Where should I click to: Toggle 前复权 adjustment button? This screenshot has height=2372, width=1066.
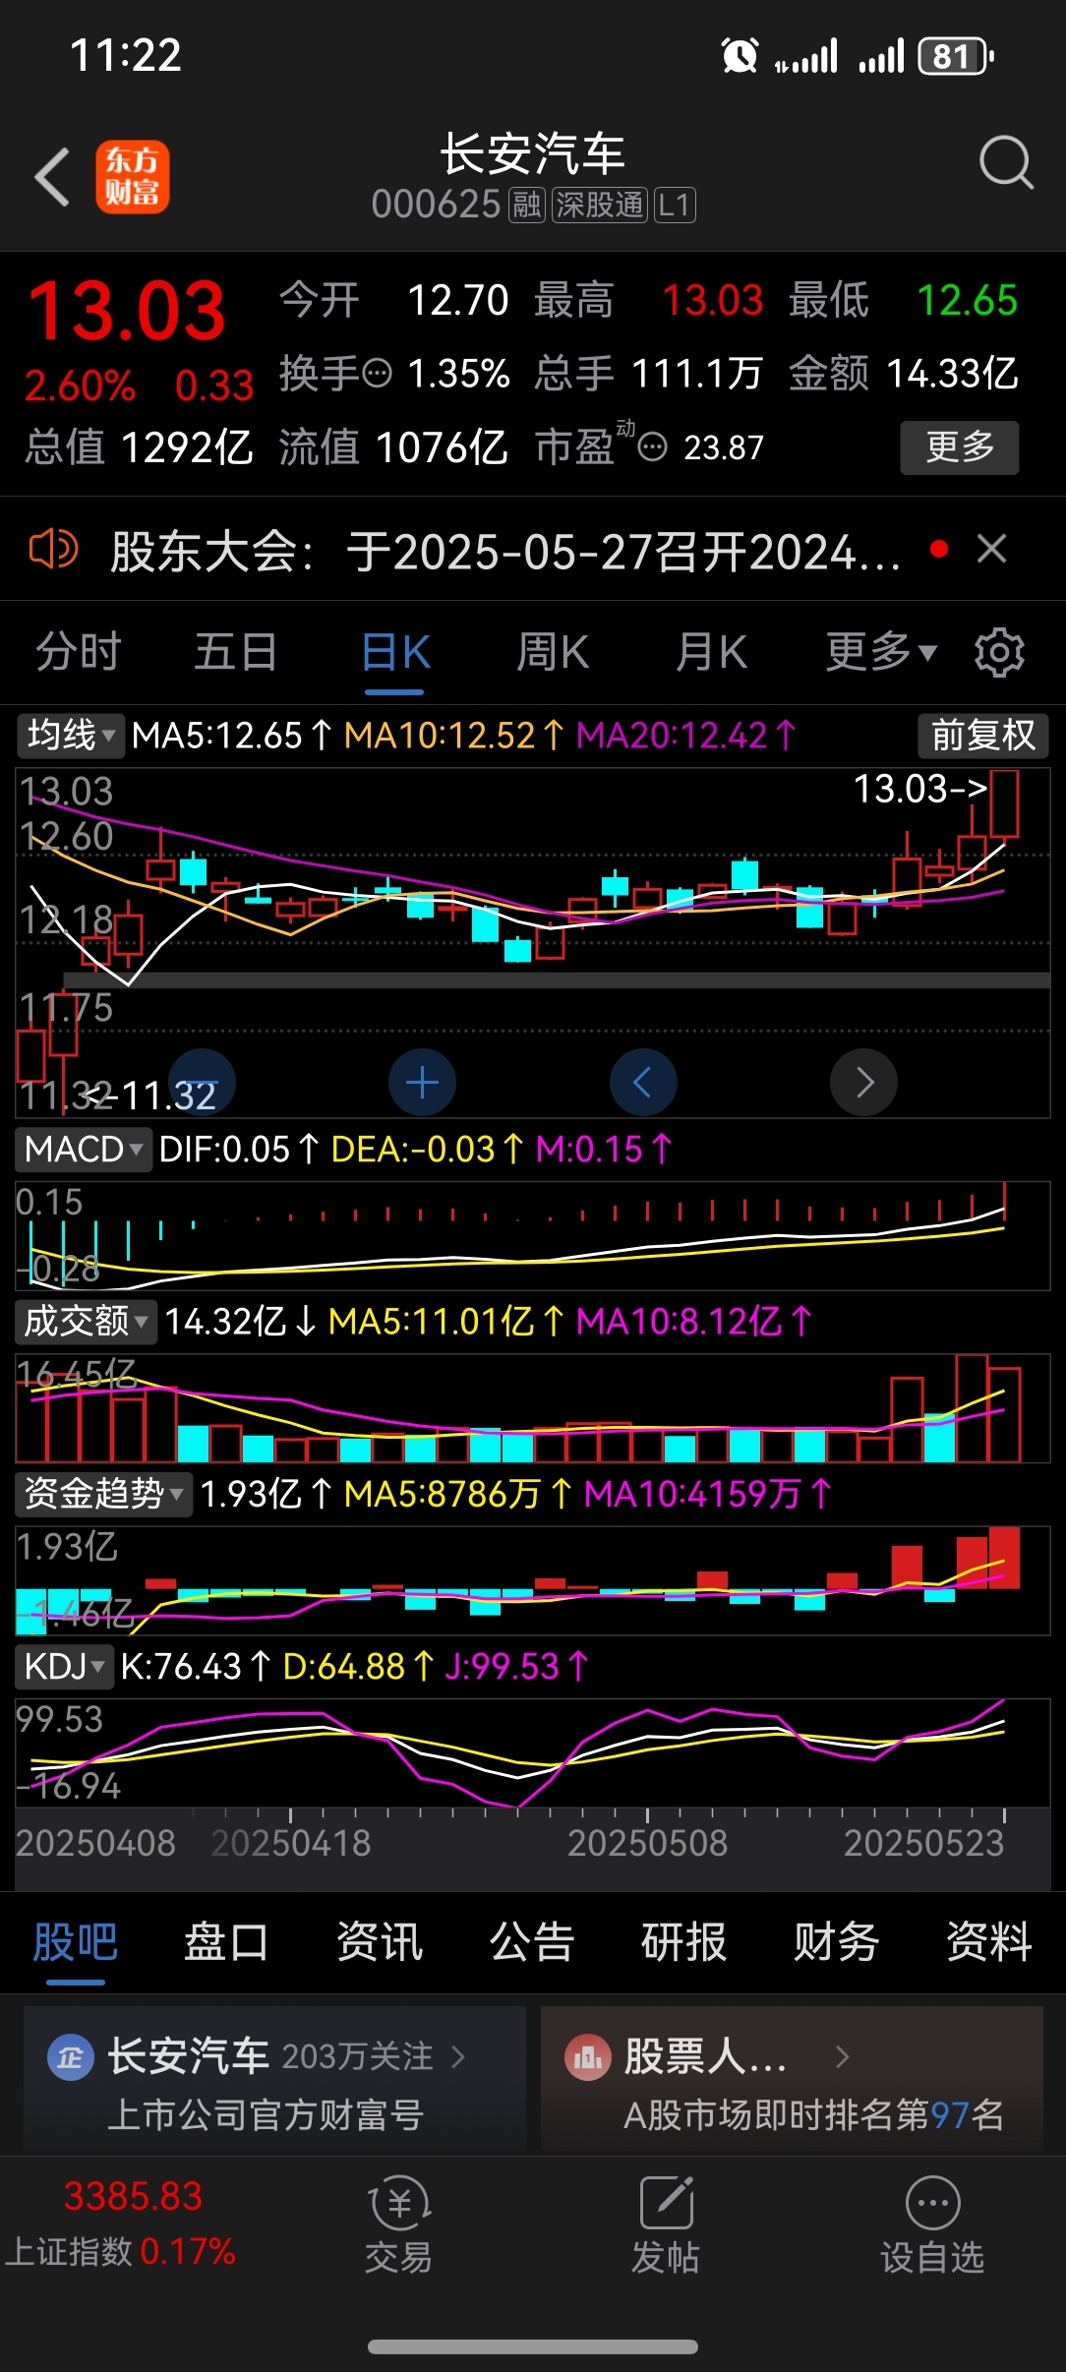click(x=983, y=736)
